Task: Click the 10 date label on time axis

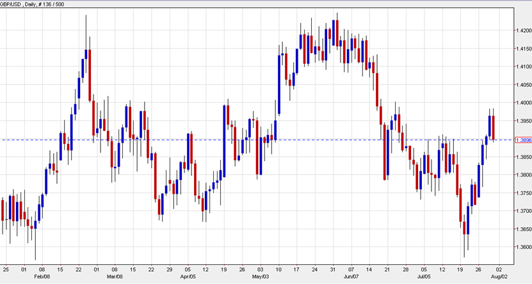Action: (x=278, y=270)
